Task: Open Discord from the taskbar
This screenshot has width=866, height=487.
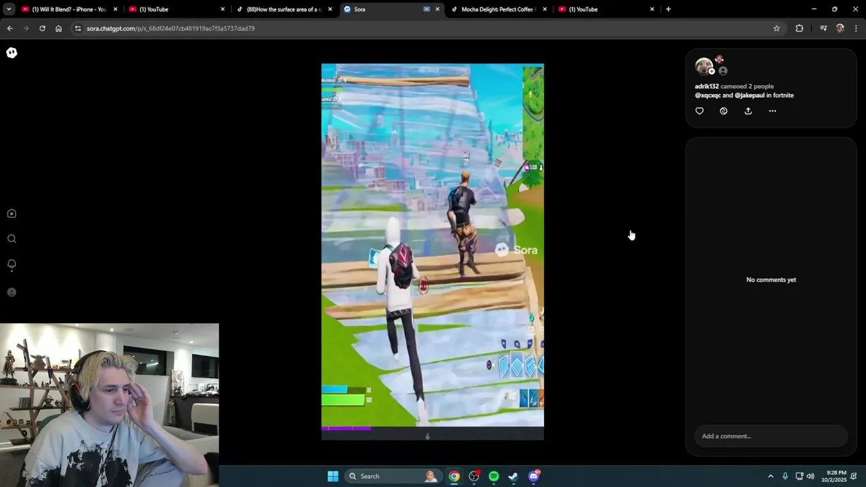Action: click(x=534, y=476)
